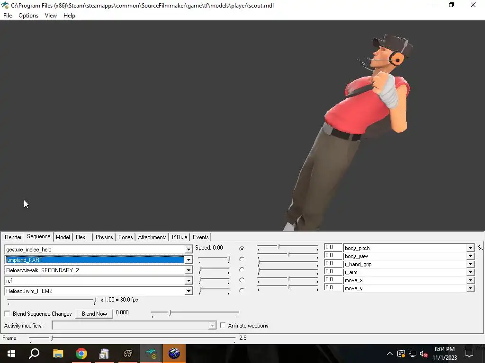Open the documents stack taskbar icon
This screenshot has height=363, width=485.
coord(104,354)
